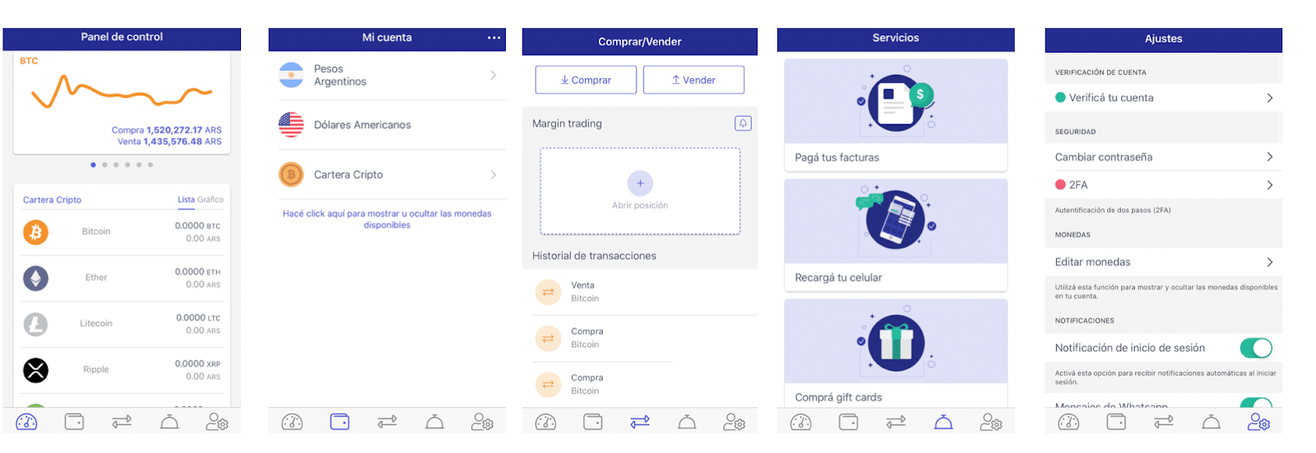Screen dimensions: 1316x453
Task: Tap the dashboard gauge icon in Panel de control
Action: (26, 422)
